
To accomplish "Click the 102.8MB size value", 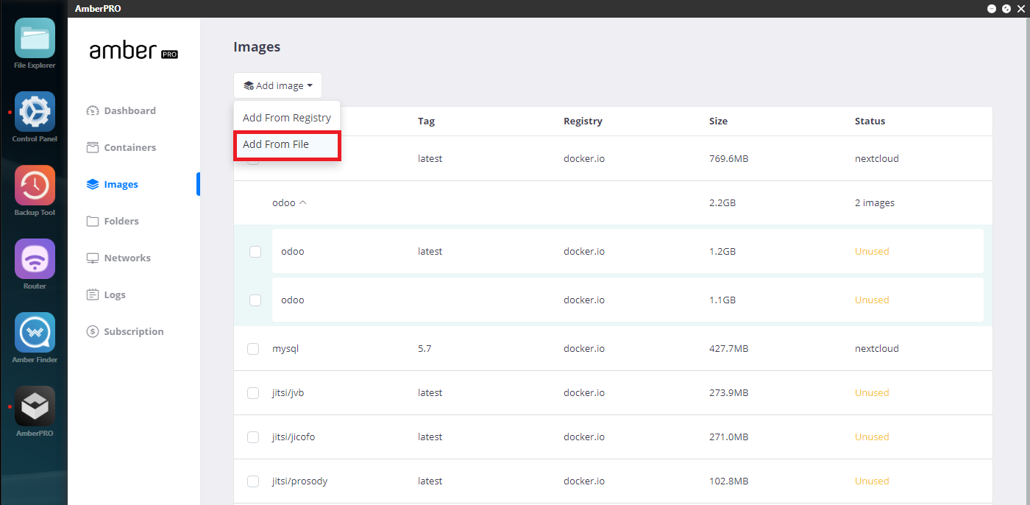I will tap(728, 481).
